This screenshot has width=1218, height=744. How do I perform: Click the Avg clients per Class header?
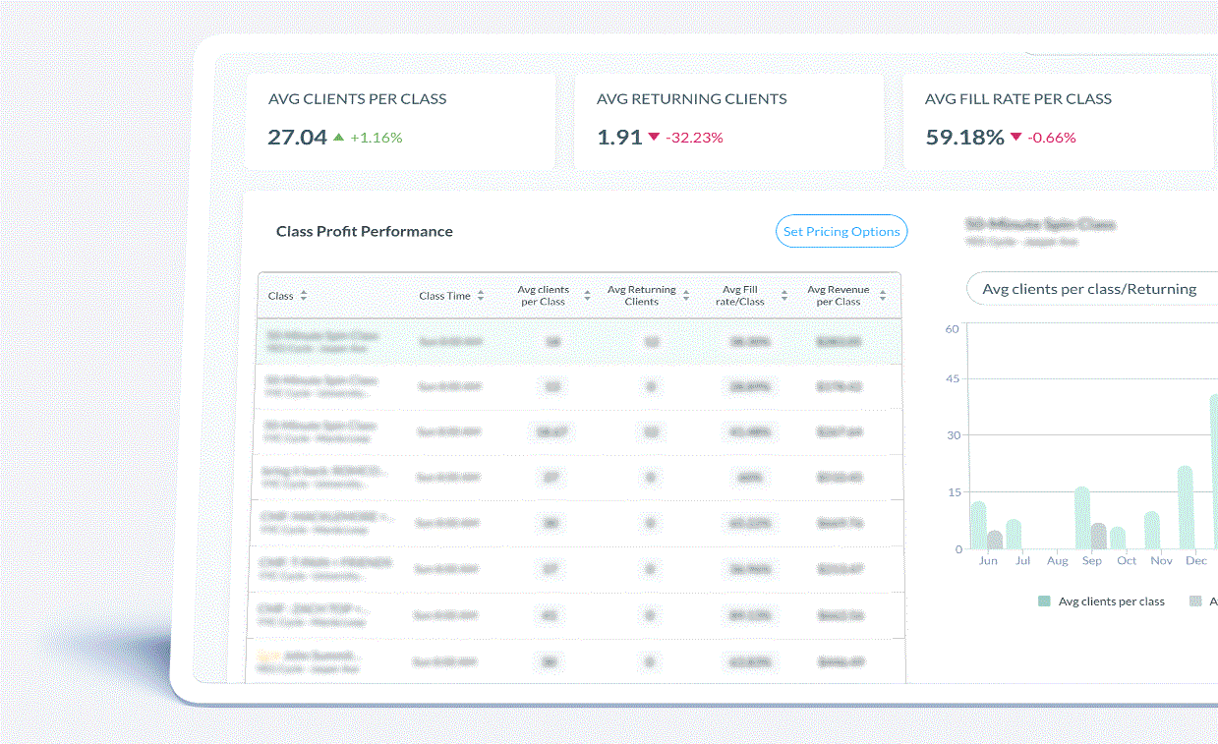(x=544, y=296)
